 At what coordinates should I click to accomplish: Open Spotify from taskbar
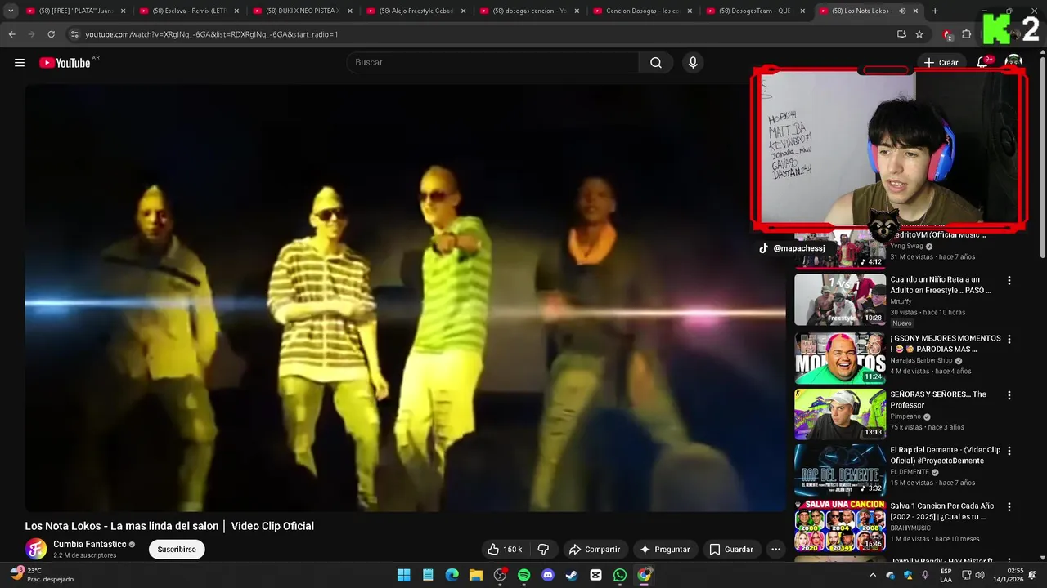tap(523, 575)
